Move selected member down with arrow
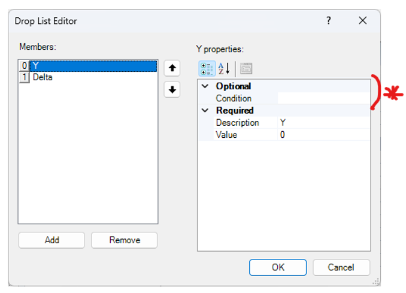406x293 pixels. (x=172, y=90)
